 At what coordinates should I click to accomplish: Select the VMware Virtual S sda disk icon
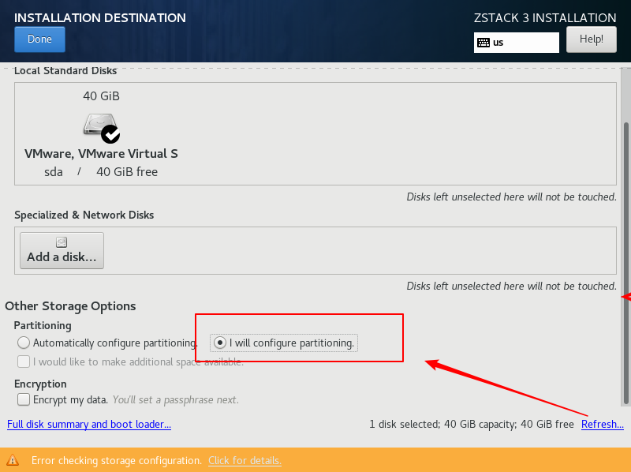(x=101, y=128)
